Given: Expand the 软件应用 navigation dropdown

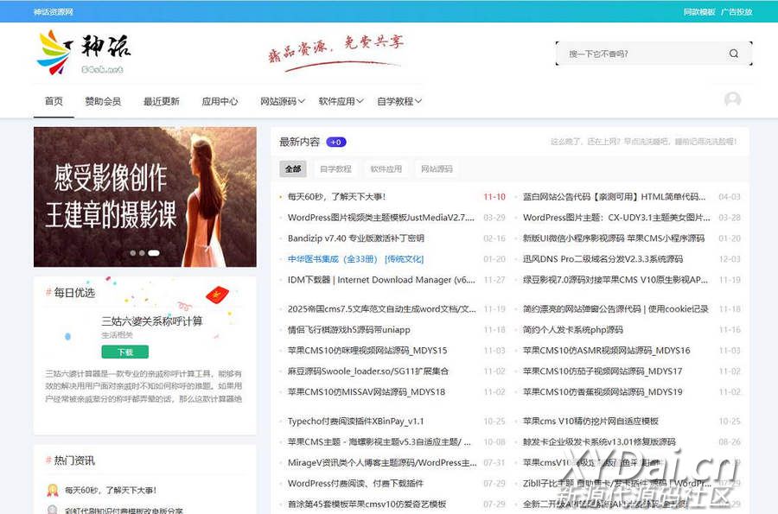Looking at the screenshot, I should tap(341, 101).
